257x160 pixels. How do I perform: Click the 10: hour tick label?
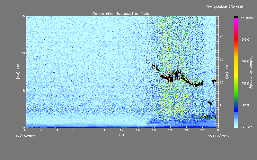tap(106, 130)
